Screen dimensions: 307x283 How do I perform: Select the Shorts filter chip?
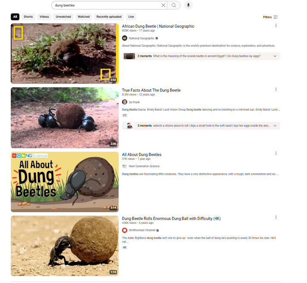coord(28,17)
